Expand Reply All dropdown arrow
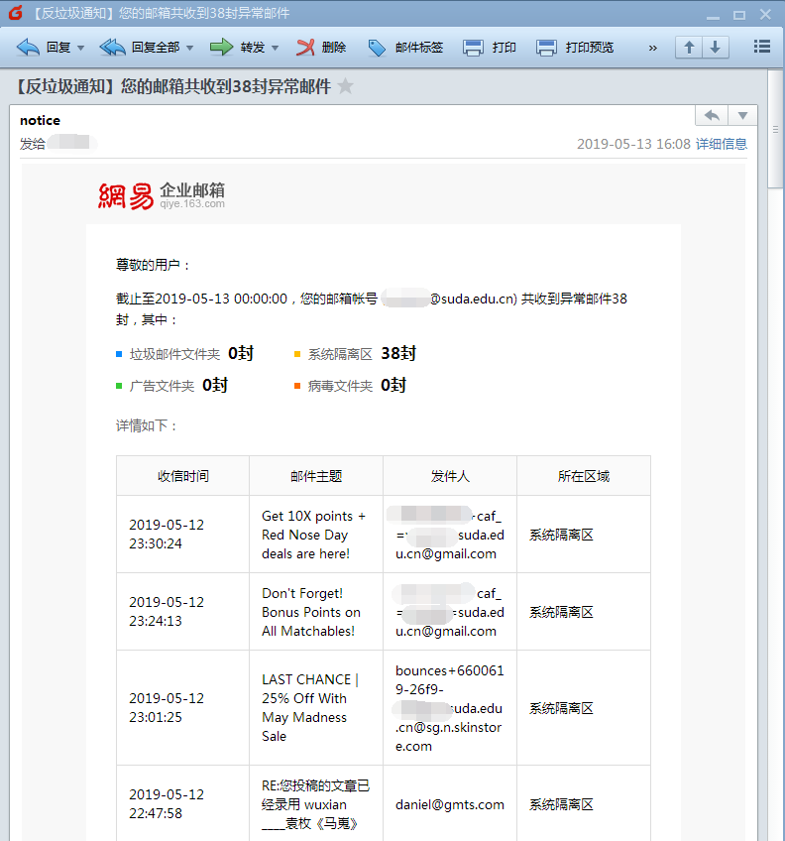 coord(189,48)
